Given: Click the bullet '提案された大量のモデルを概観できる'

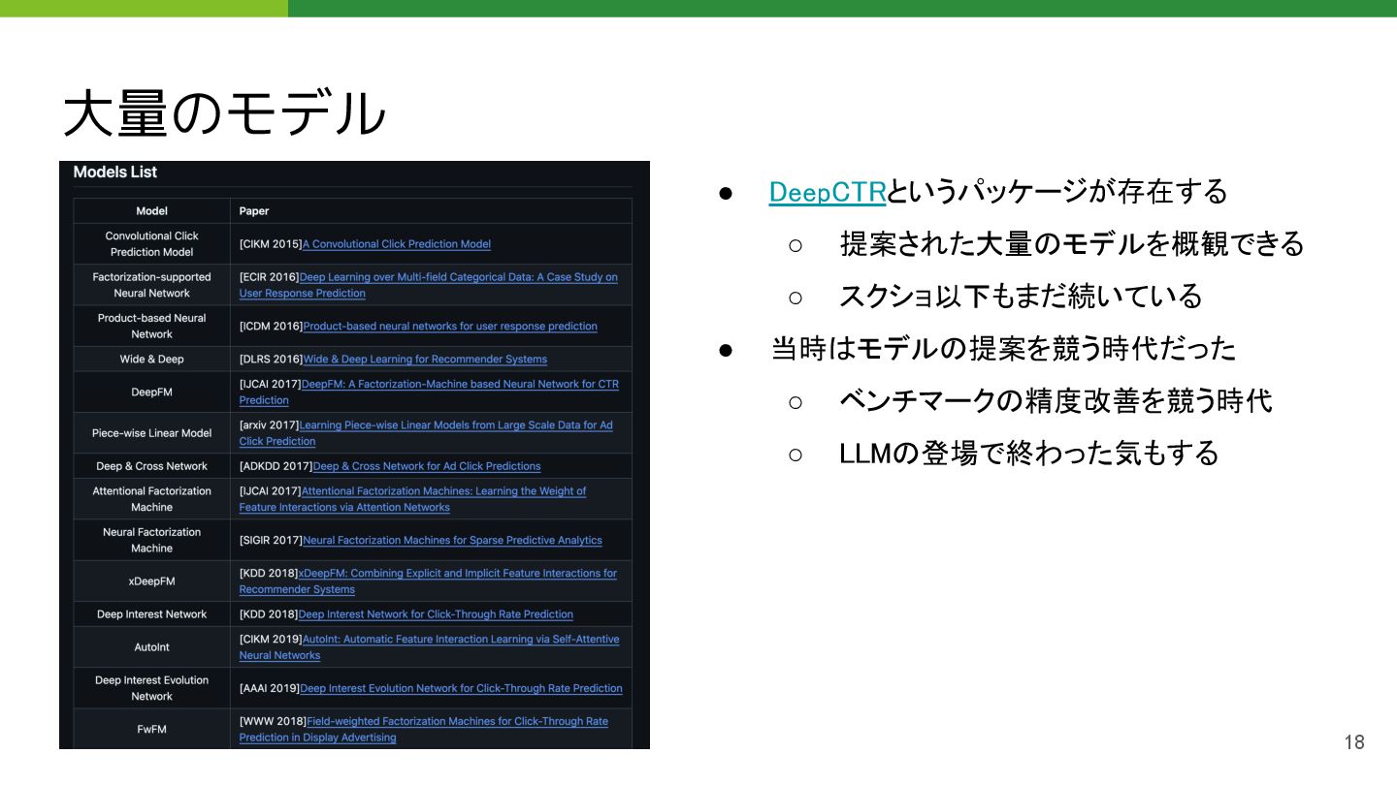Looking at the screenshot, I should coord(1072,244).
